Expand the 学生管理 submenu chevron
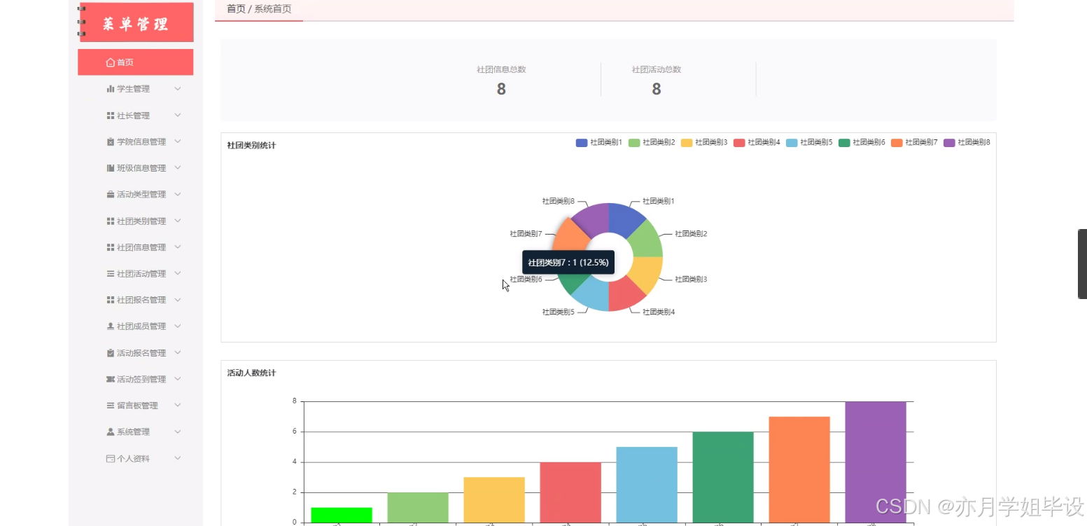This screenshot has width=1087, height=526. (178, 89)
